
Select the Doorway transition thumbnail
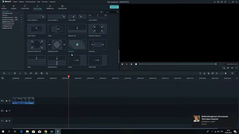98,45
